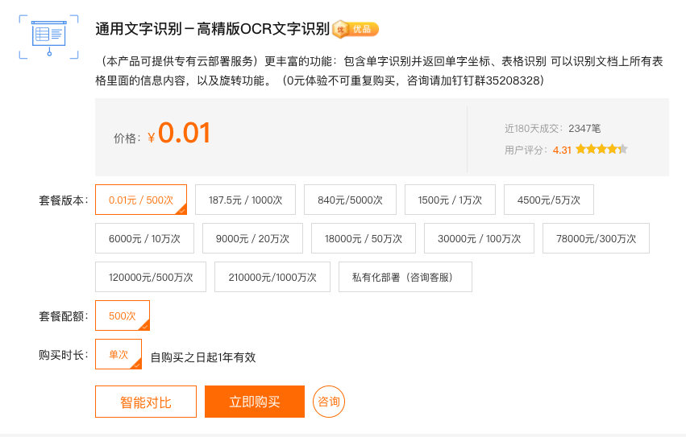This screenshot has width=686, height=437.
Task: Select the 0.01元 / 500次 package
Action: (141, 200)
